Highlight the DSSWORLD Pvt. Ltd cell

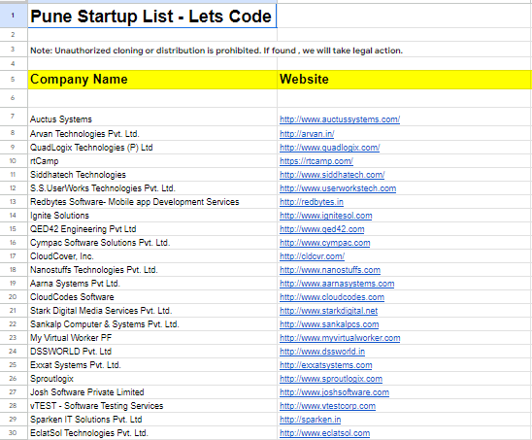pyautogui.click(x=152, y=351)
